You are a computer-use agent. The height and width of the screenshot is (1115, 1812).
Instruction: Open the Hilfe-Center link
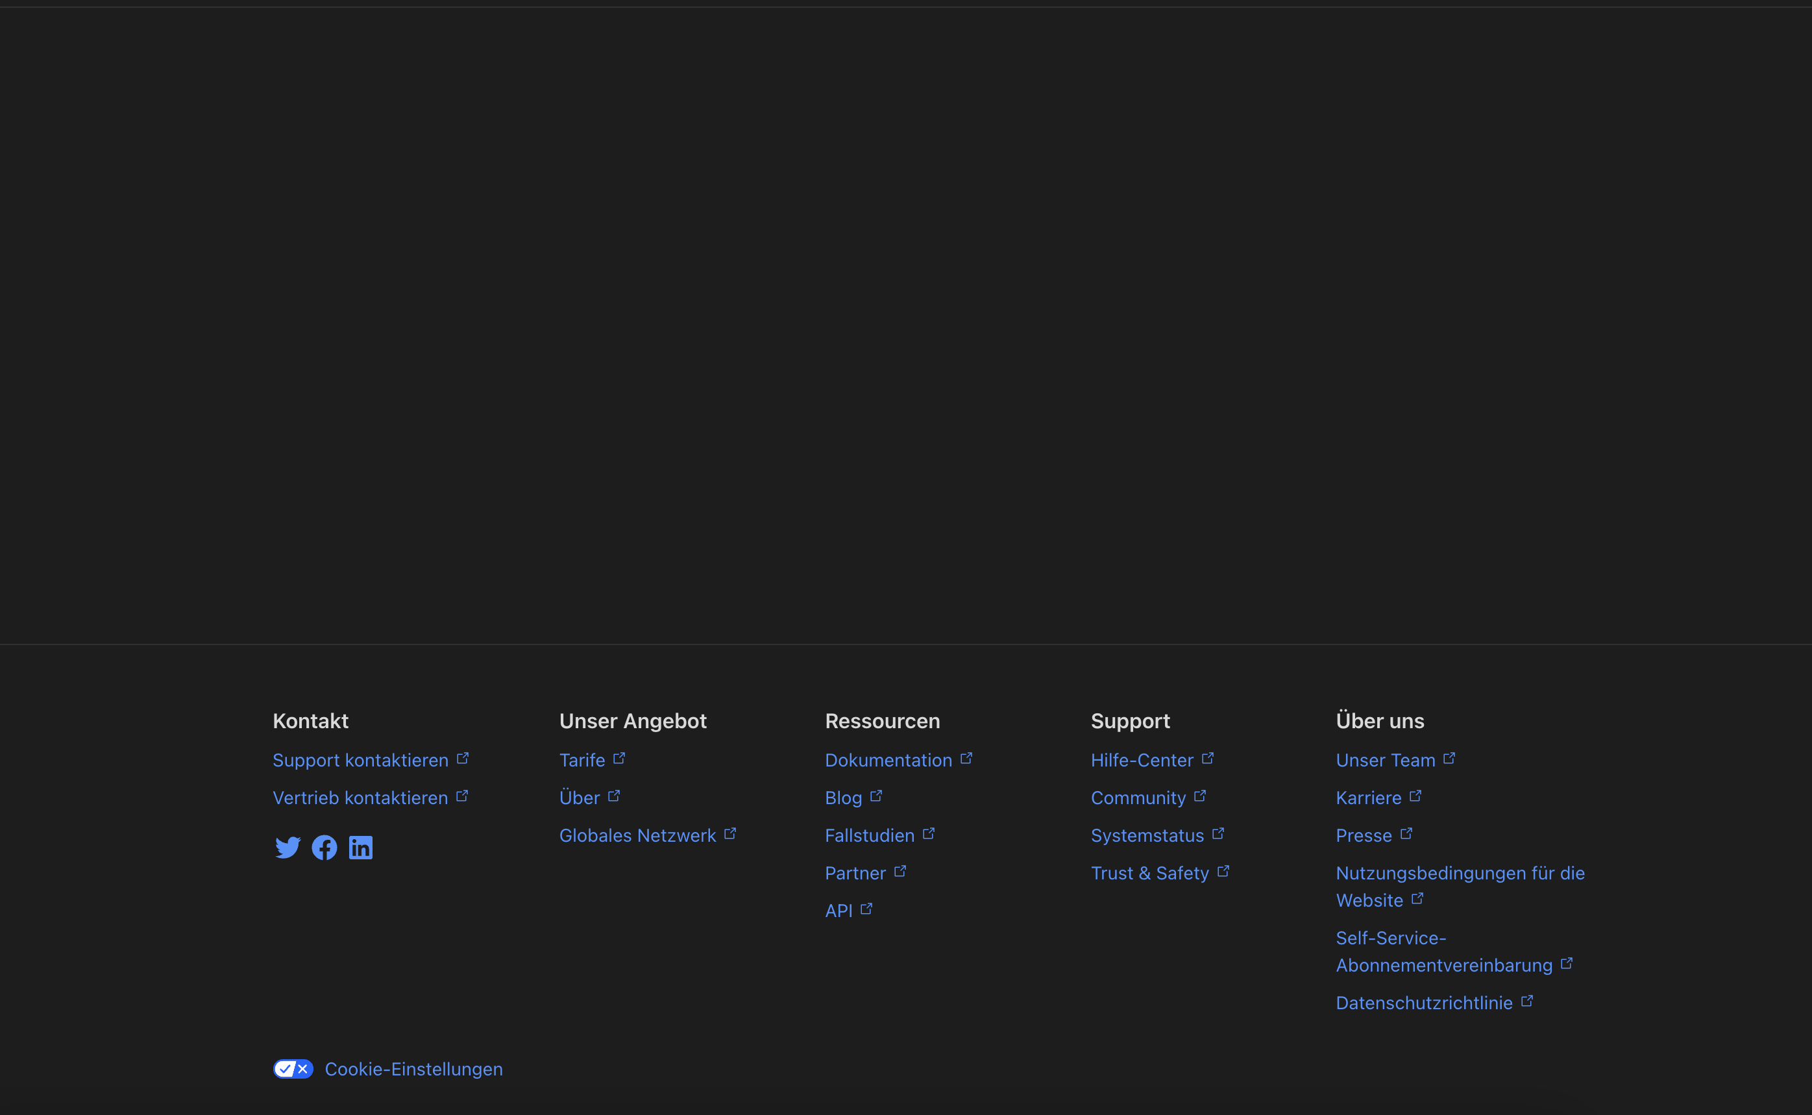[1141, 760]
